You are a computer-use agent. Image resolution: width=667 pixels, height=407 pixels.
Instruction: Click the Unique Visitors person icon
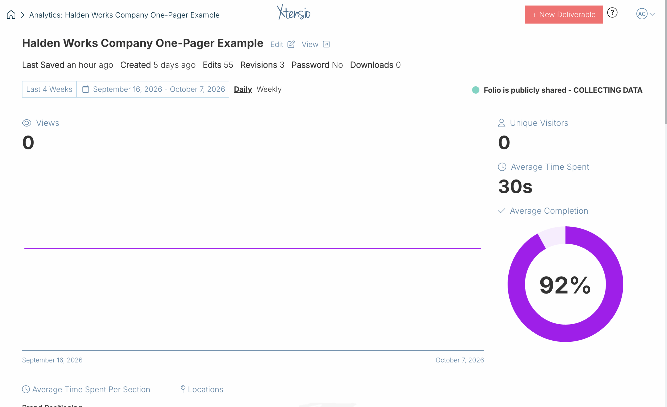[x=501, y=123]
